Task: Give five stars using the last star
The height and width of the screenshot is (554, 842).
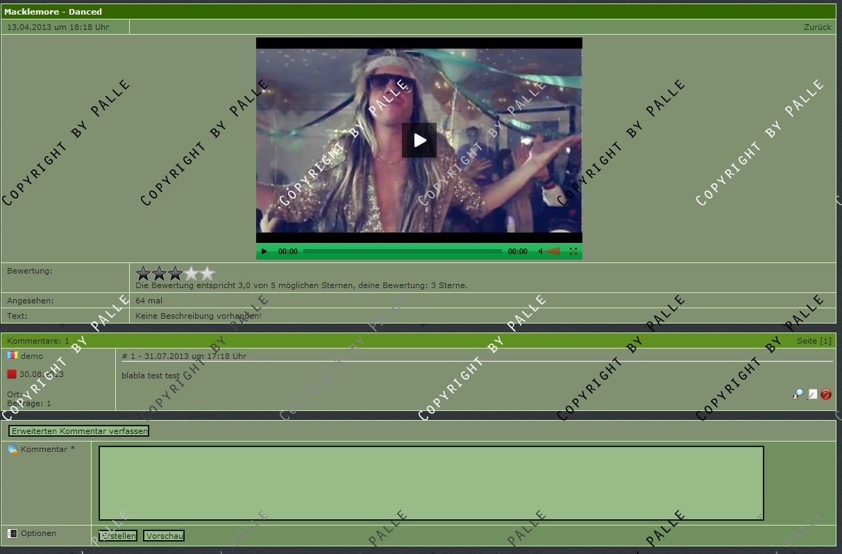Action: (x=208, y=274)
